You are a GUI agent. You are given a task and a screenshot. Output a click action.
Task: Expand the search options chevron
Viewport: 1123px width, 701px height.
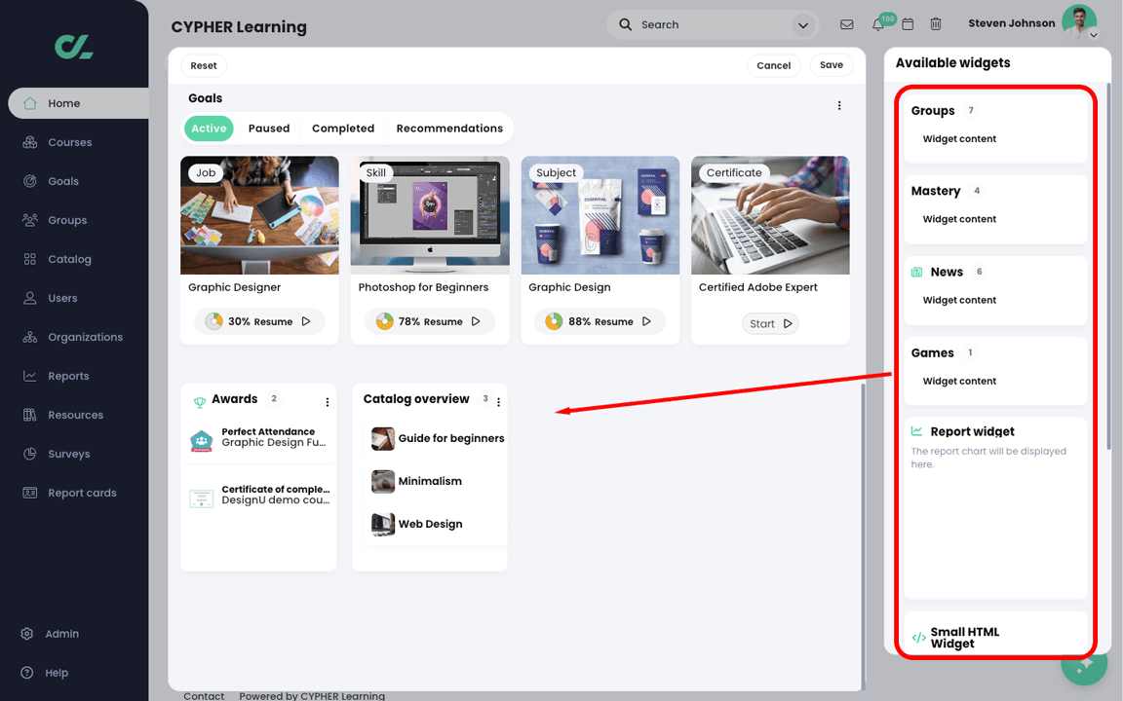click(802, 24)
